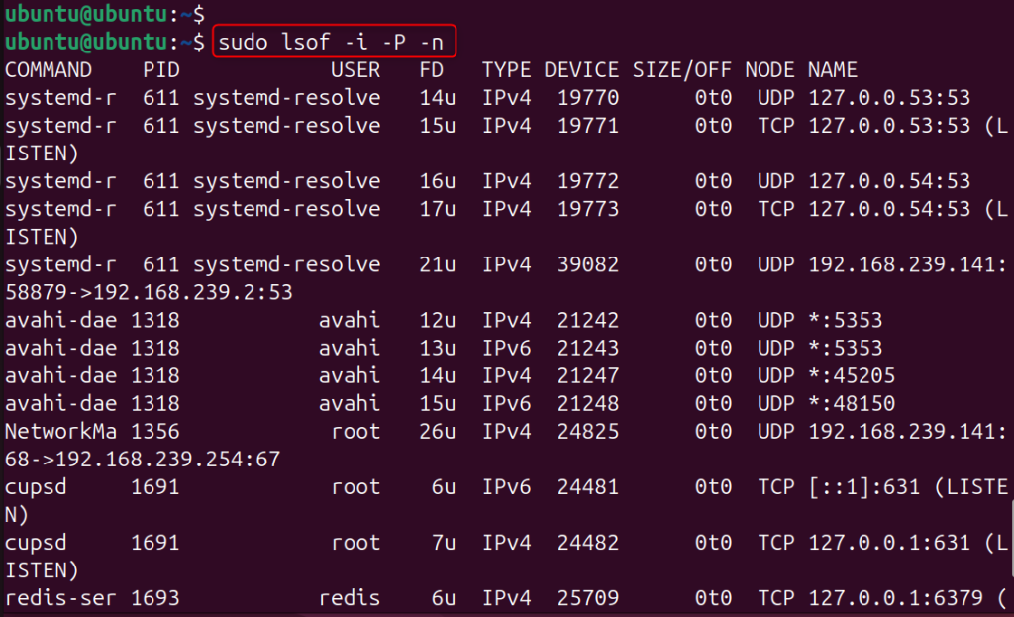Click the systemd-resolve user name
The height and width of the screenshot is (617, 1014).
click(289, 97)
